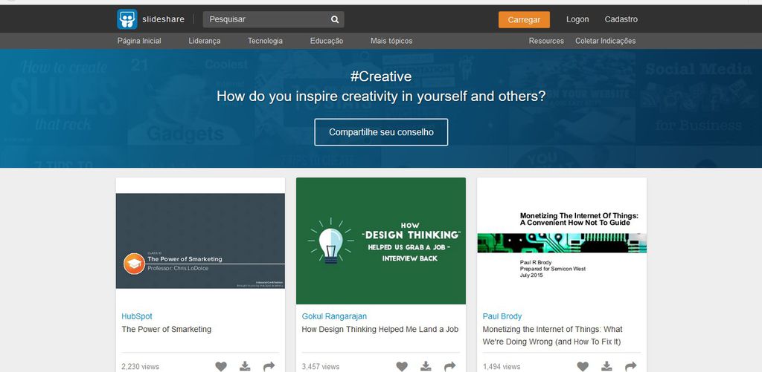This screenshot has width=762, height=372.
Task: Open How Design Thinking Helped Me Land a Job
Action: [x=380, y=330]
